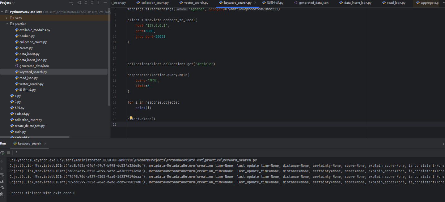
Task: Collapse all nodes in the Project tree
Action: point(92,2)
